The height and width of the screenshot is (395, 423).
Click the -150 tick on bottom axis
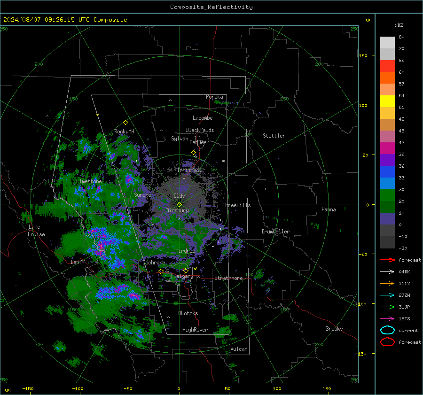point(28,389)
